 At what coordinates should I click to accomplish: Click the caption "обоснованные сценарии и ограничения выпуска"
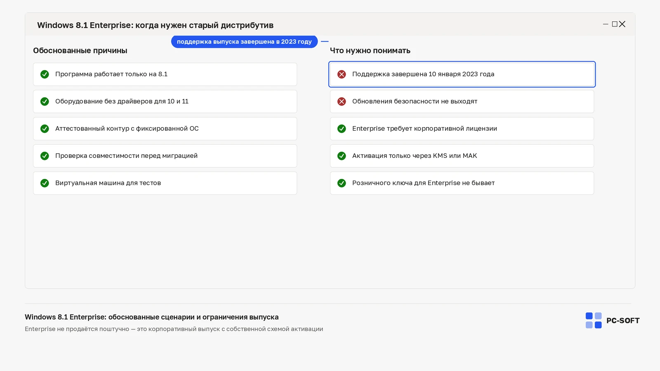[193, 317]
